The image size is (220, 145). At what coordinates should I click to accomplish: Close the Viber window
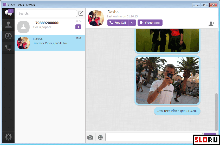(x=213, y=5)
